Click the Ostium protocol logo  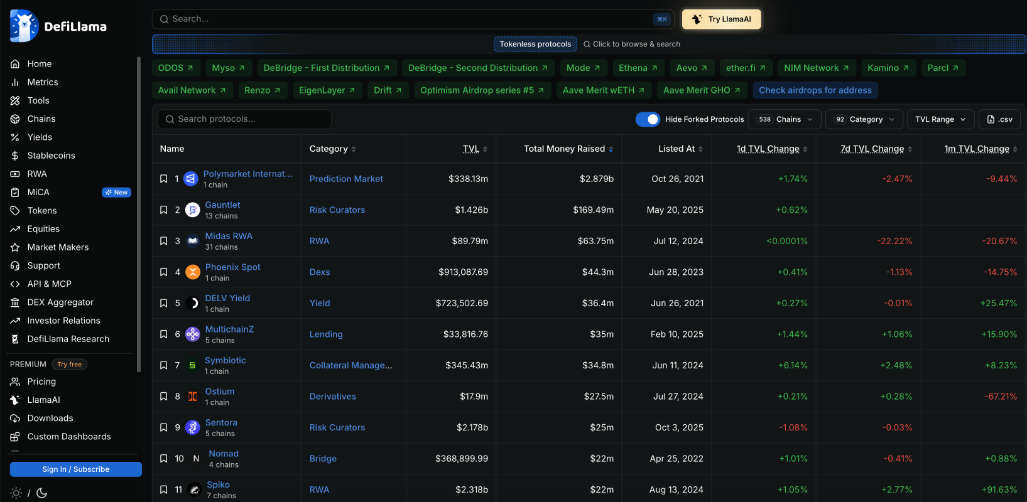pos(193,397)
